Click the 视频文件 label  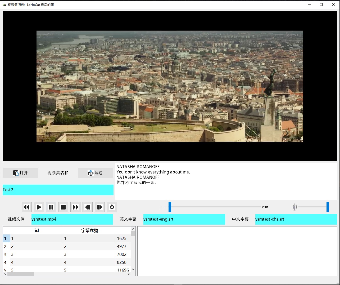pos(16,219)
